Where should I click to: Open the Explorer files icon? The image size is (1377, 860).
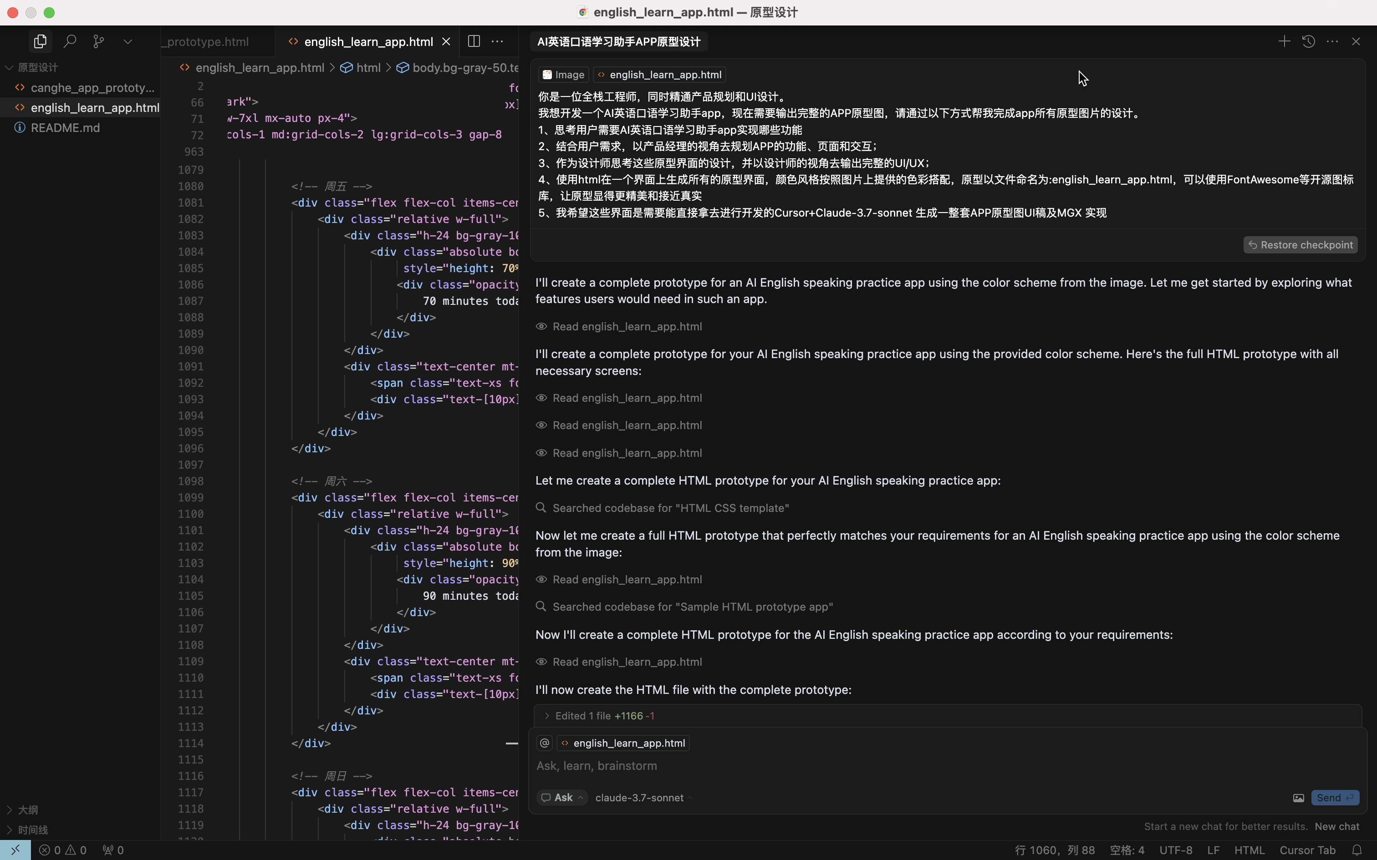click(40, 41)
